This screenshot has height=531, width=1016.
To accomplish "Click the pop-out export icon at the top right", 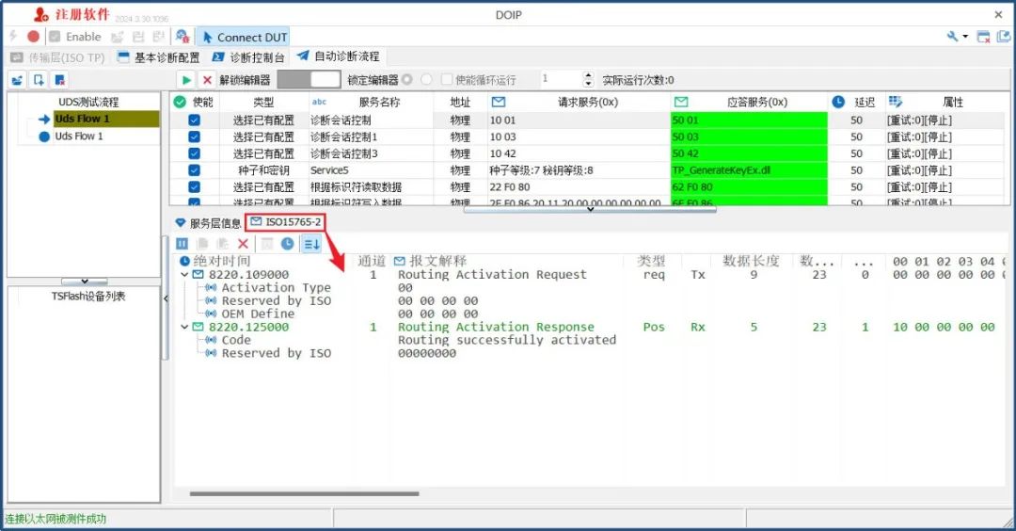I will pos(1004,37).
